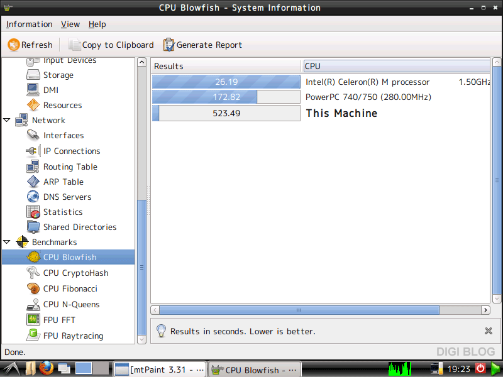Collapse the Benchmarks tree section
This screenshot has width=503, height=377.
click(x=7, y=242)
